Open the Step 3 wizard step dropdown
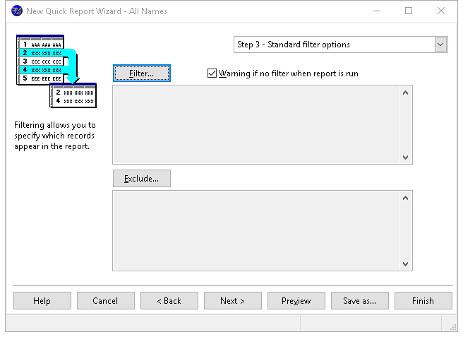Screen dimensions: 463x337 (x=440, y=45)
